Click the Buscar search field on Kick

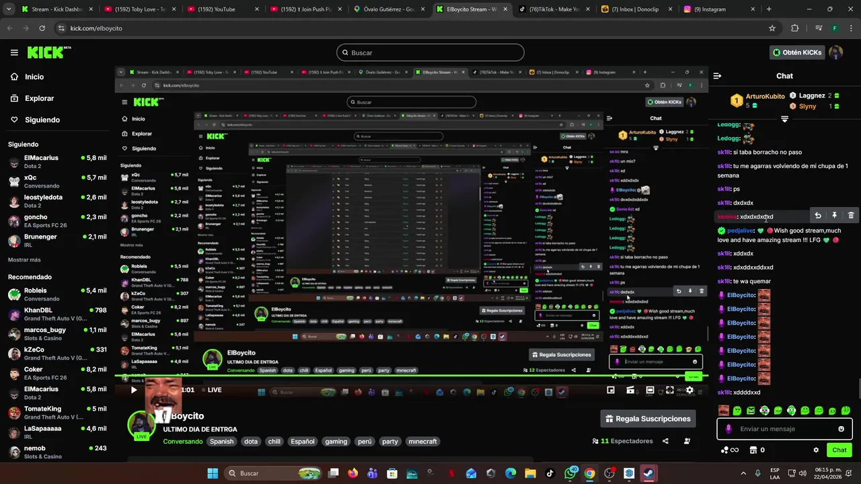tap(430, 52)
